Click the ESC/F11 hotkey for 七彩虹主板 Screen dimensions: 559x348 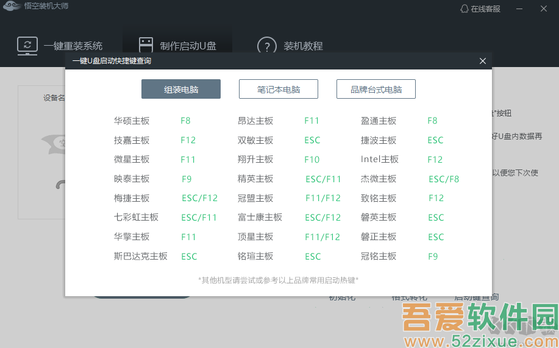[x=199, y=218]
